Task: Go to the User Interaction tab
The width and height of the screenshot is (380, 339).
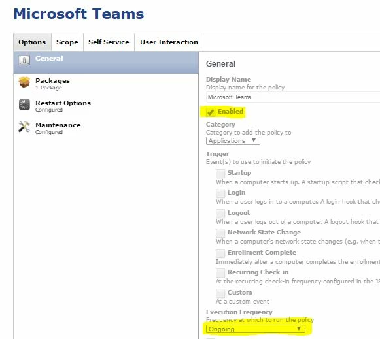Action: tap(169, 42)
